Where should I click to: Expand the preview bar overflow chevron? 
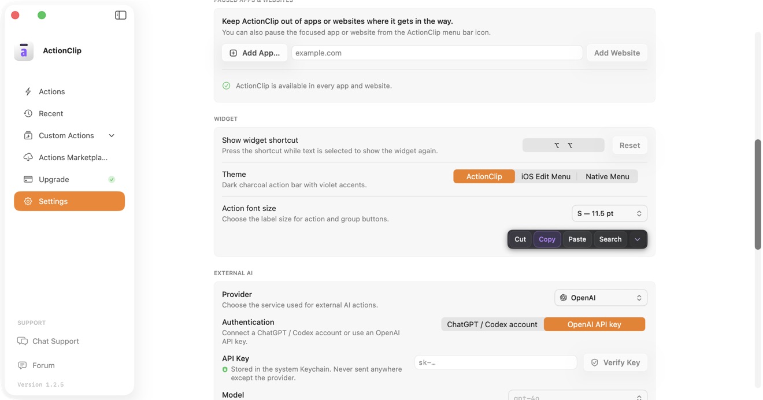click(x=637, y=240)
